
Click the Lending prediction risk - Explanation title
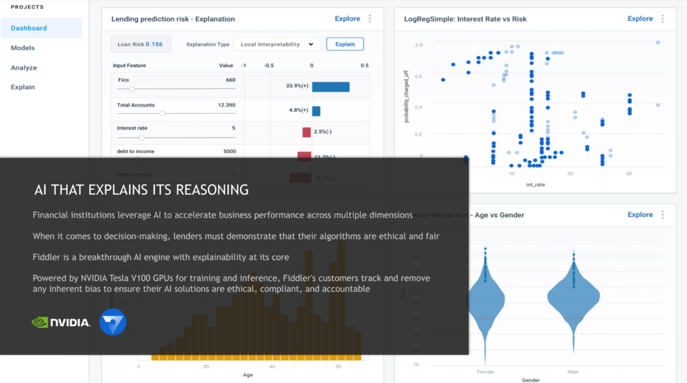(x=173, y=19)
